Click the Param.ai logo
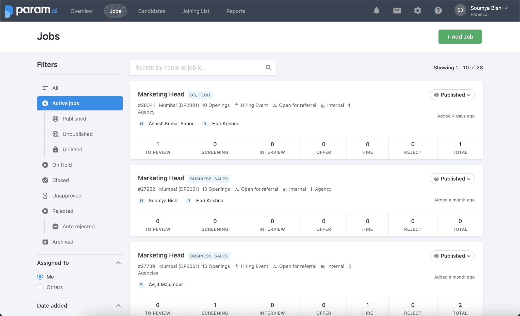The width and height of the screenshot is (520, 316). [31, 11]
